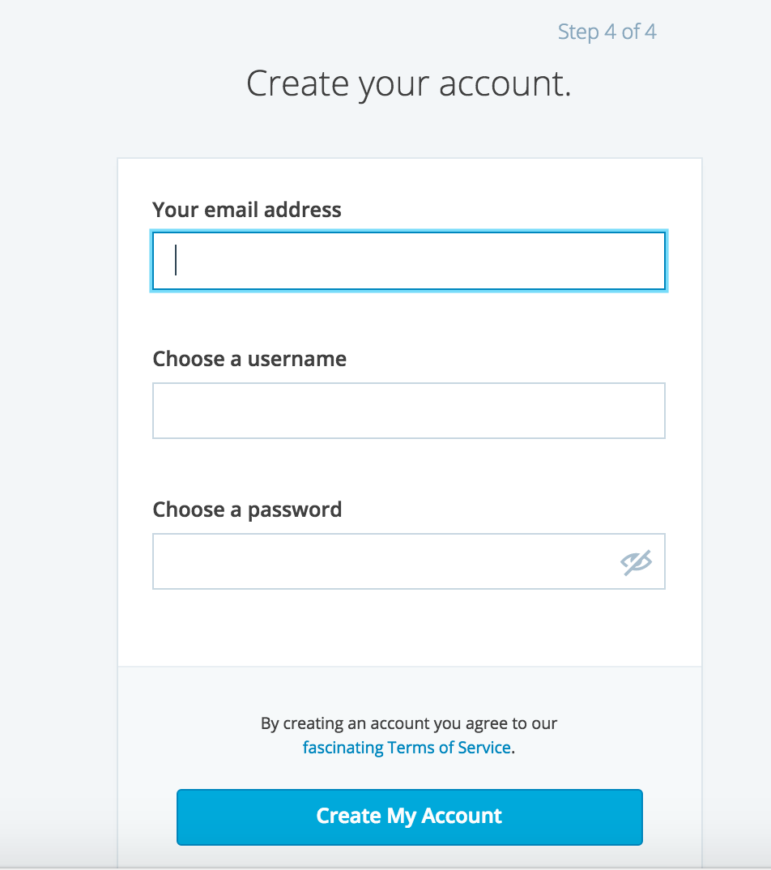This screenshot has height=870, width=771.
Task: Click inside the 'Choose a password' field
Action: (409, 561)
